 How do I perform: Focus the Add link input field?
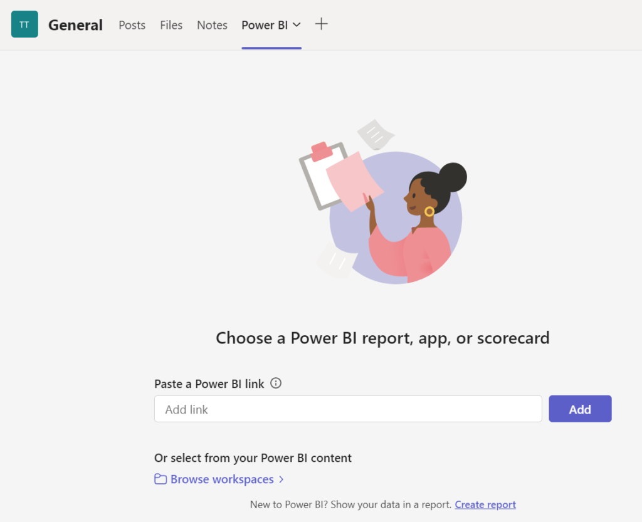point(348,409)
